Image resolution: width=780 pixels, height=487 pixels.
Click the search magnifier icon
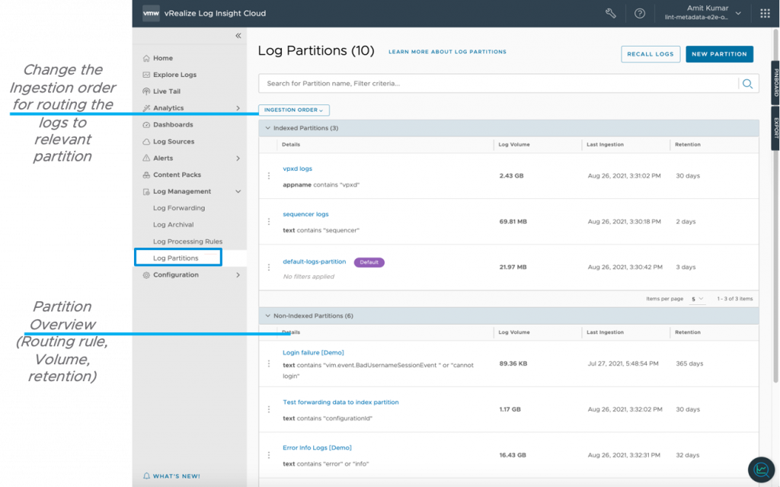tap(748, 84)
